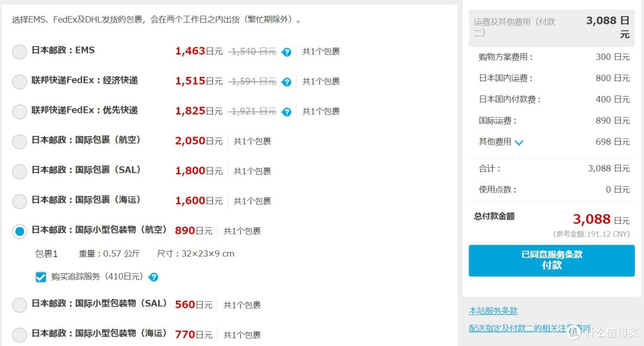Click question mark next to FedEx经济快递 price
644x346 pixels.
287,82
